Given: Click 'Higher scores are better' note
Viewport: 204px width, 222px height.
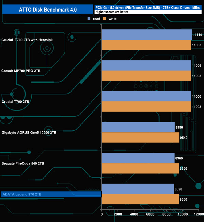Looking at the screenshot, I should (x=112, y=12).
